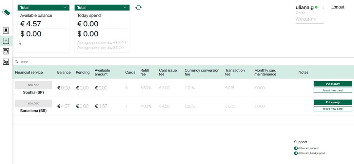This screenshot has height=164, width=354.
Task: Open the profile sidebar icon
Action: (x=6, y=31)
